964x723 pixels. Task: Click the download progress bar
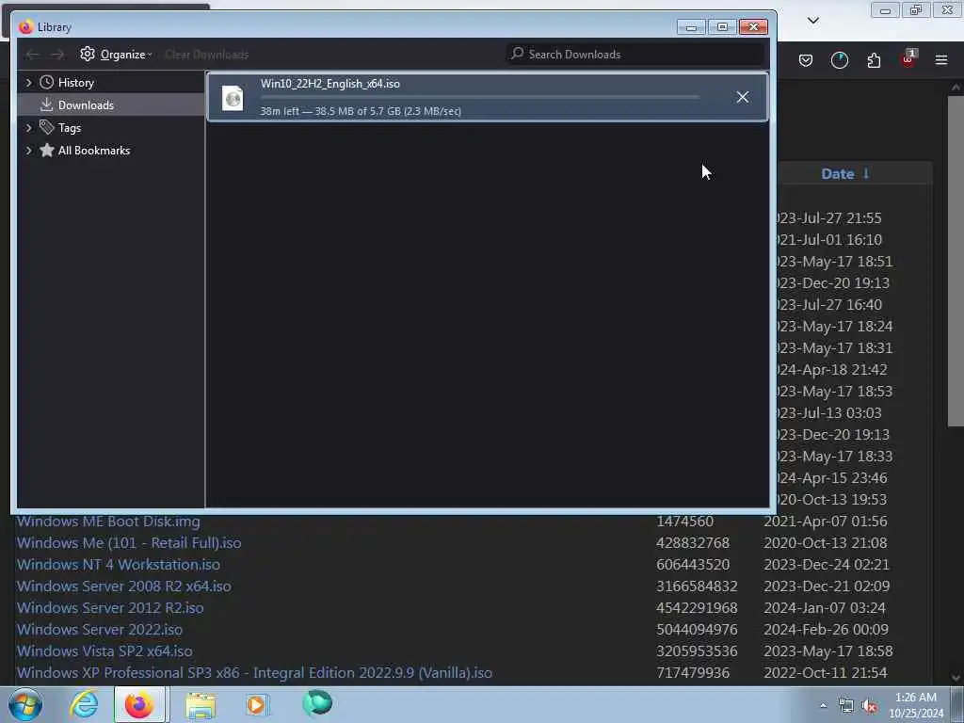(479, 97)
